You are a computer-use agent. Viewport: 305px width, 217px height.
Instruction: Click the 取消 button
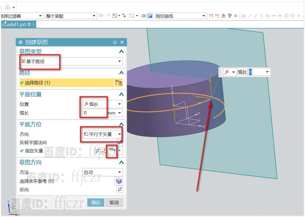114,202
